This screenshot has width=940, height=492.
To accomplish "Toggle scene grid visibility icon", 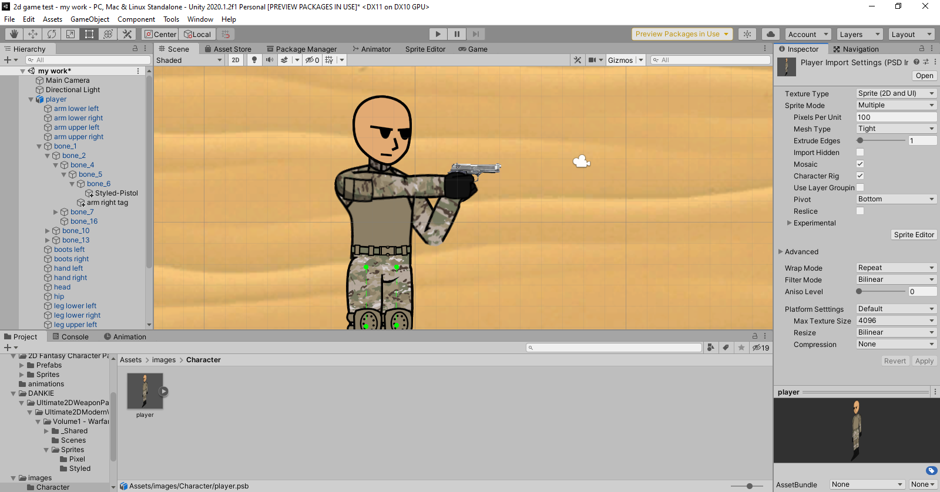I will [x=329, y=60].
